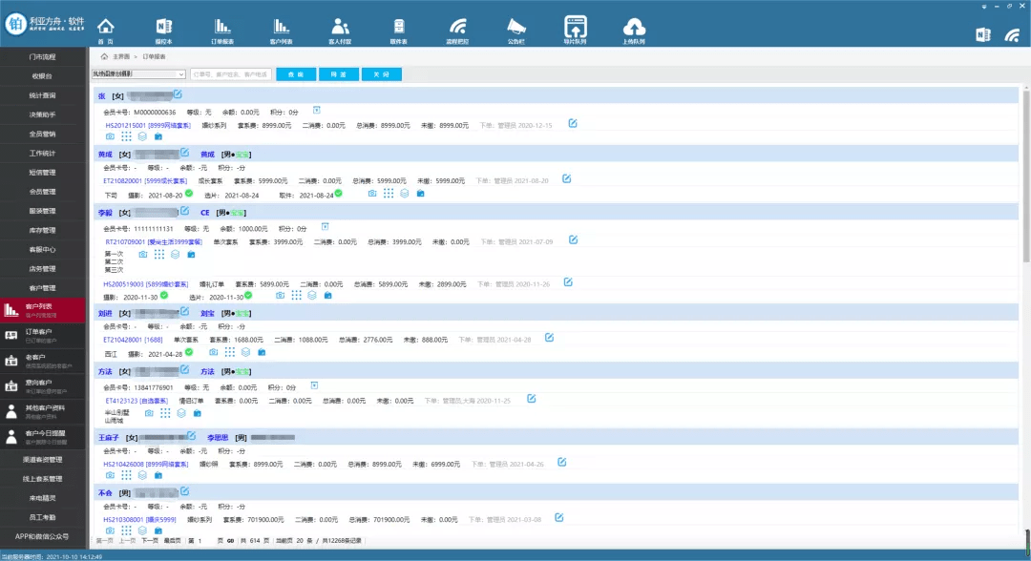Open the filter dropdown above the customer list
1031x561 pixels.
tap(138, 74)
